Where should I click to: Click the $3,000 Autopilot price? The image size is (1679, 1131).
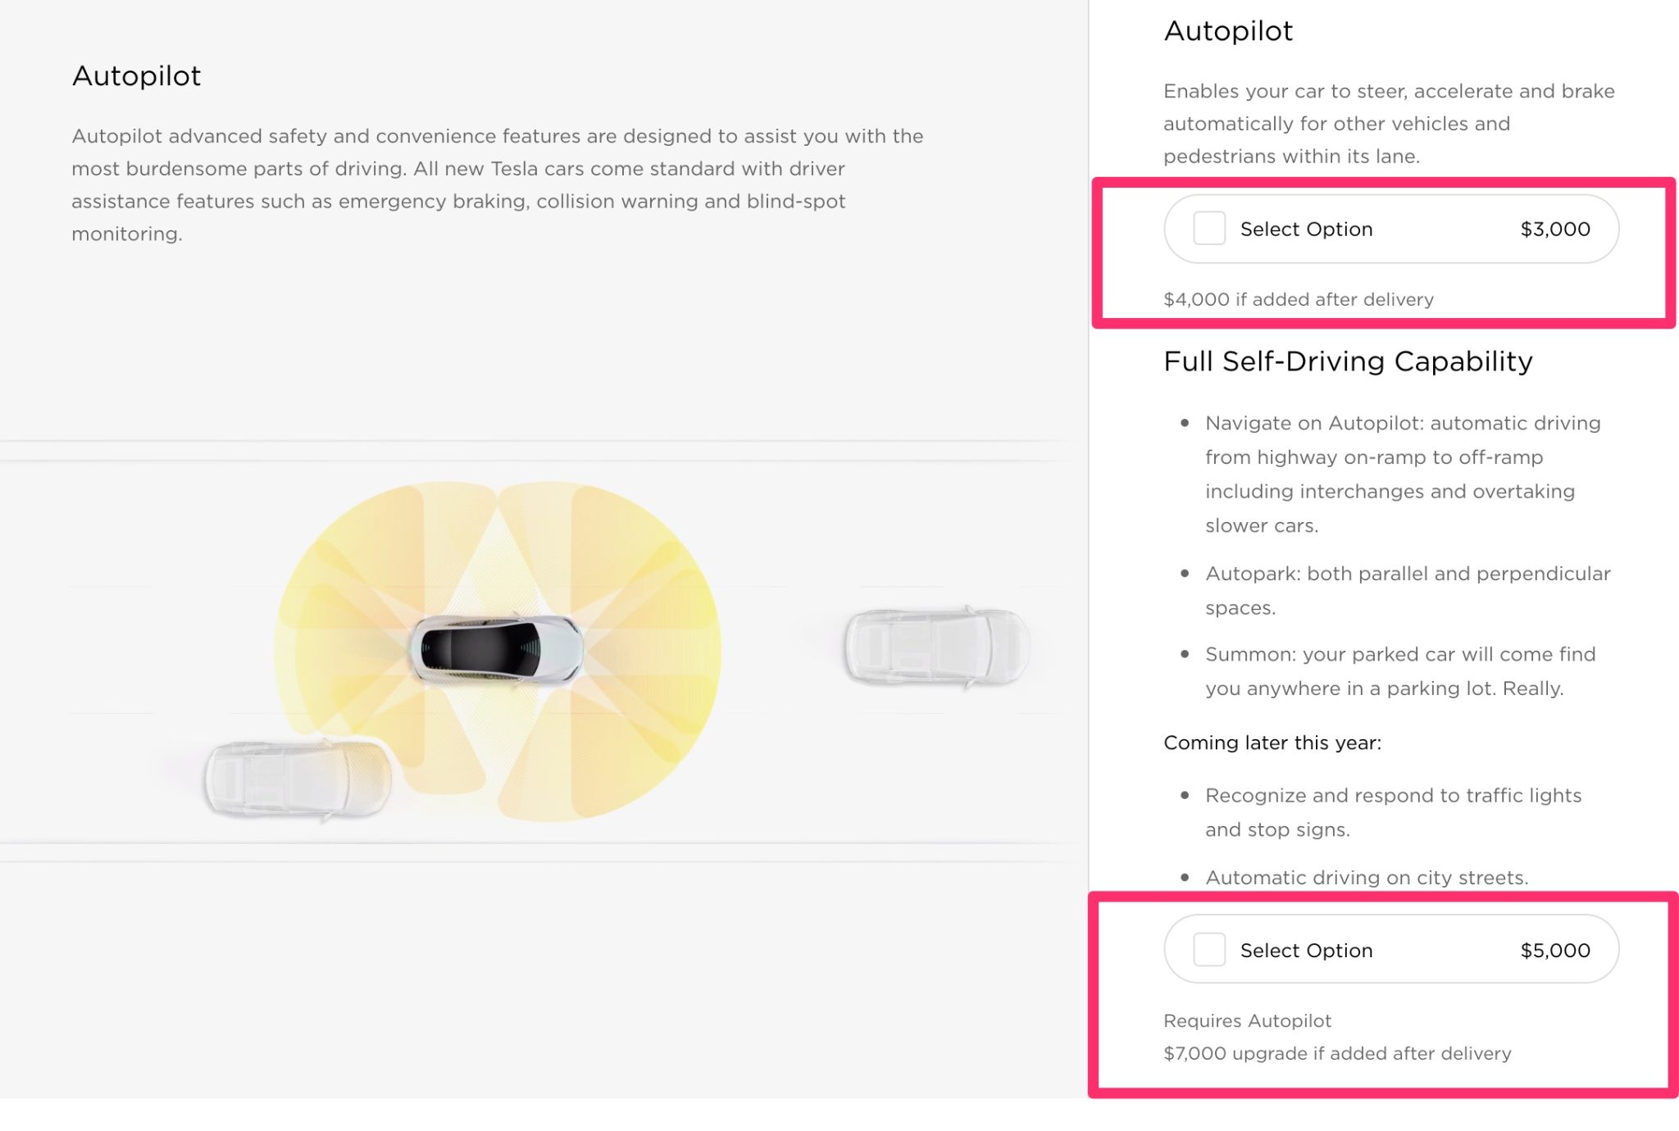coord(1554,229)
